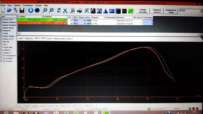Click the dark red graph icon

point(124,11)
